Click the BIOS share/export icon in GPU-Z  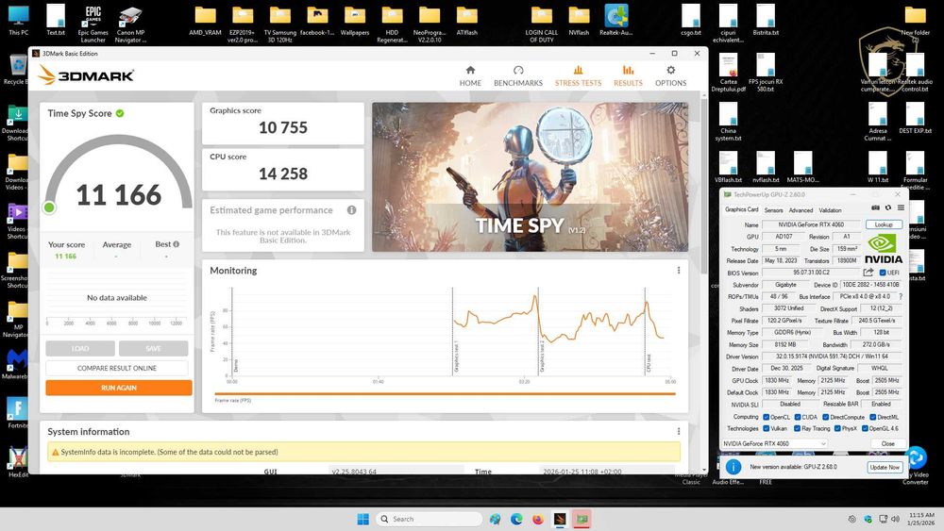click(x=868, y=273)
